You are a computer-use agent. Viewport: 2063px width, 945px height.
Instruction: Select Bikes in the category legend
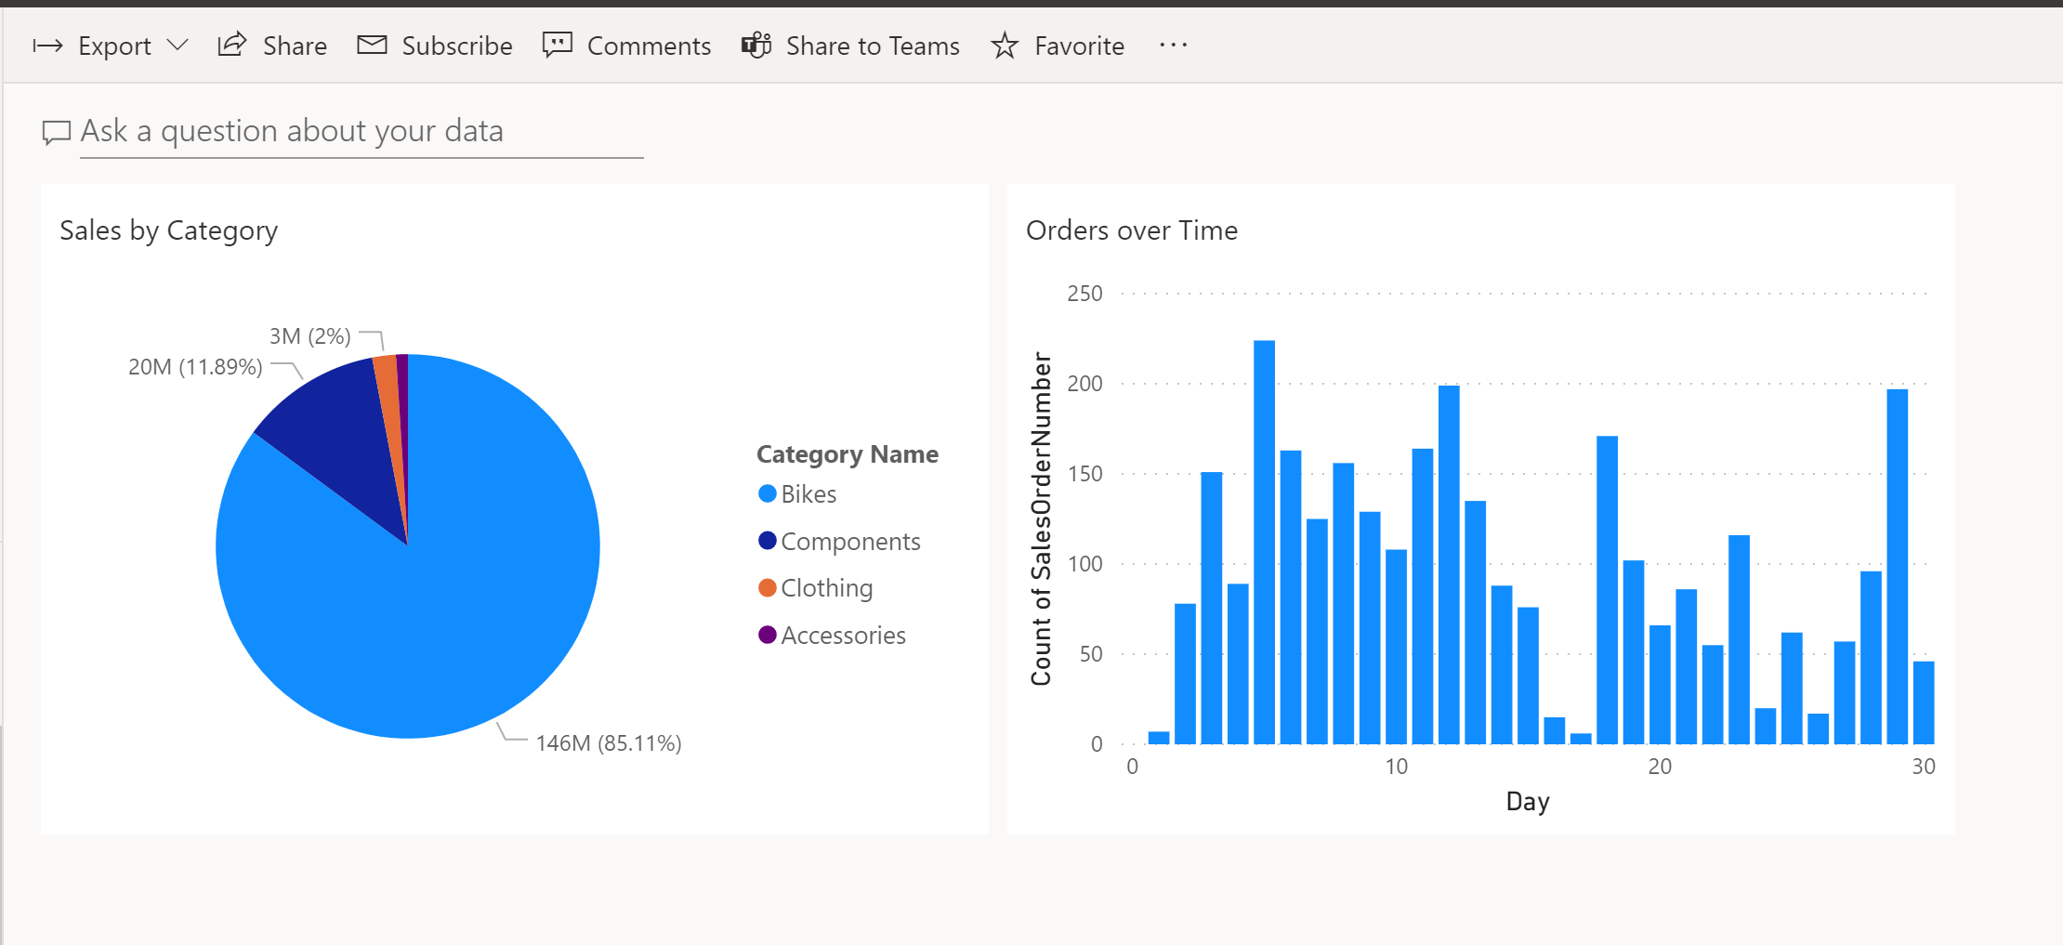click(x=797, y=494)
